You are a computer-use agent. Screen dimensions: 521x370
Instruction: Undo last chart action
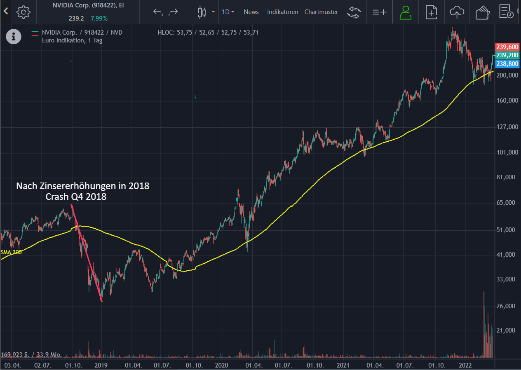click(158, 12)
